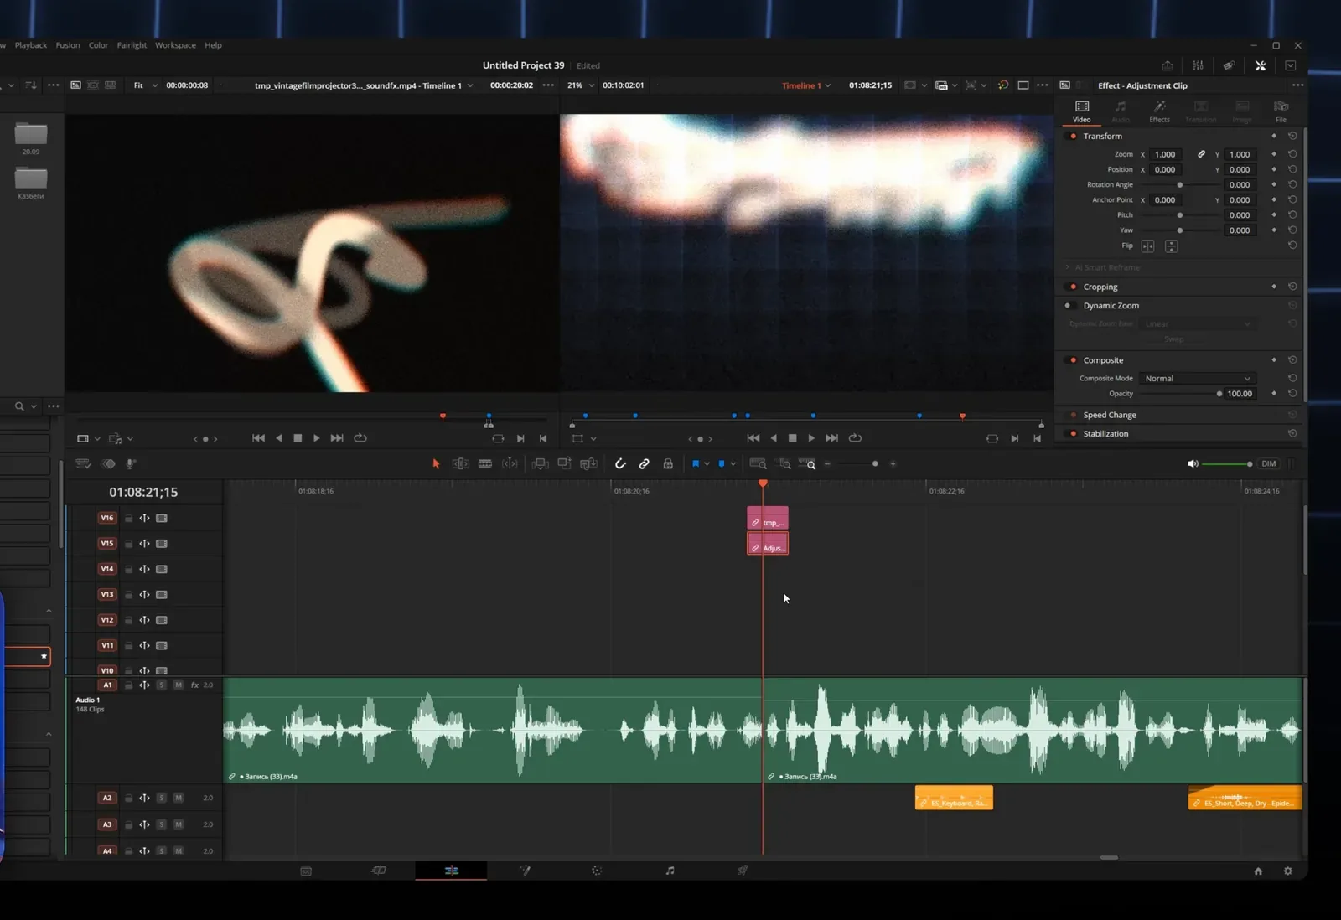Click the Zoom link chain icon
The width and height of the screenshot is (1341, 920).
pos(1201,154)
